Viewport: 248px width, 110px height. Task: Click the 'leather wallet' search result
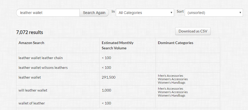pyautogui.click(x=30, y=77)
